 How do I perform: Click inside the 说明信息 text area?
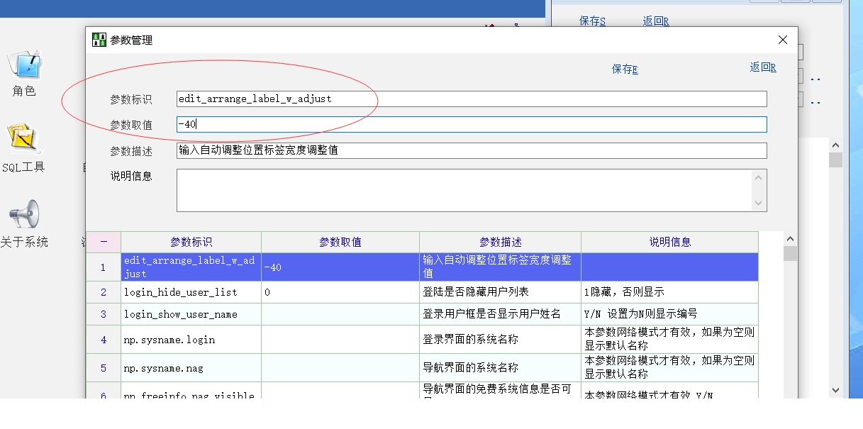464,190
